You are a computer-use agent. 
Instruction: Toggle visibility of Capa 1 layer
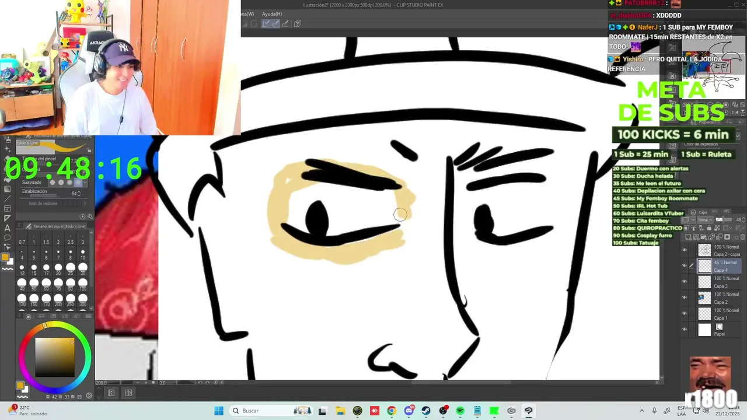tap(685, 314)
